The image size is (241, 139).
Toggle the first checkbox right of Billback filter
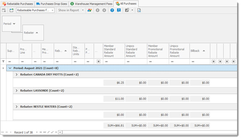click(213, 61)
